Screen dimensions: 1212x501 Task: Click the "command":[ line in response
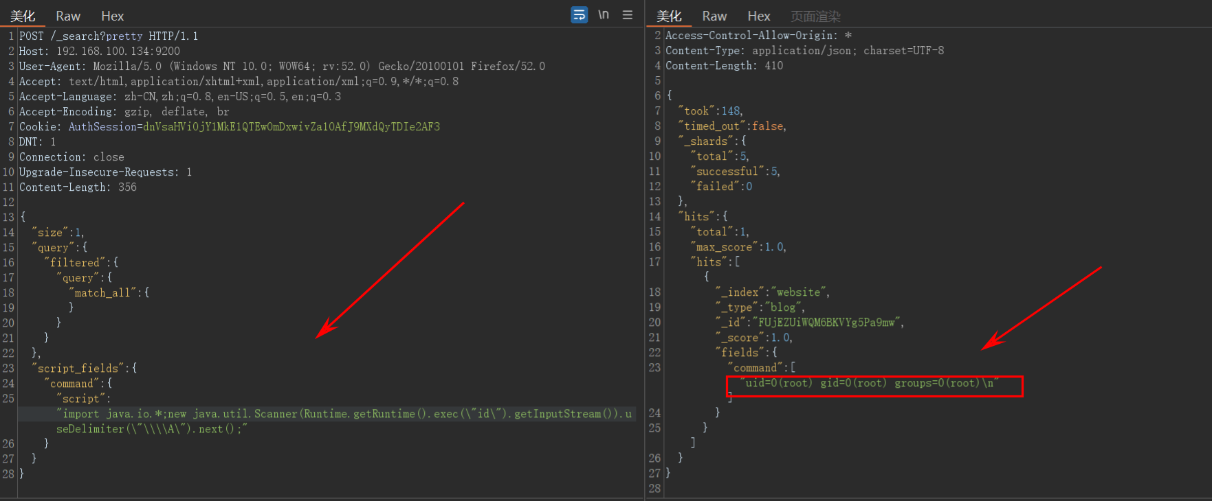(x=762, y=367)
